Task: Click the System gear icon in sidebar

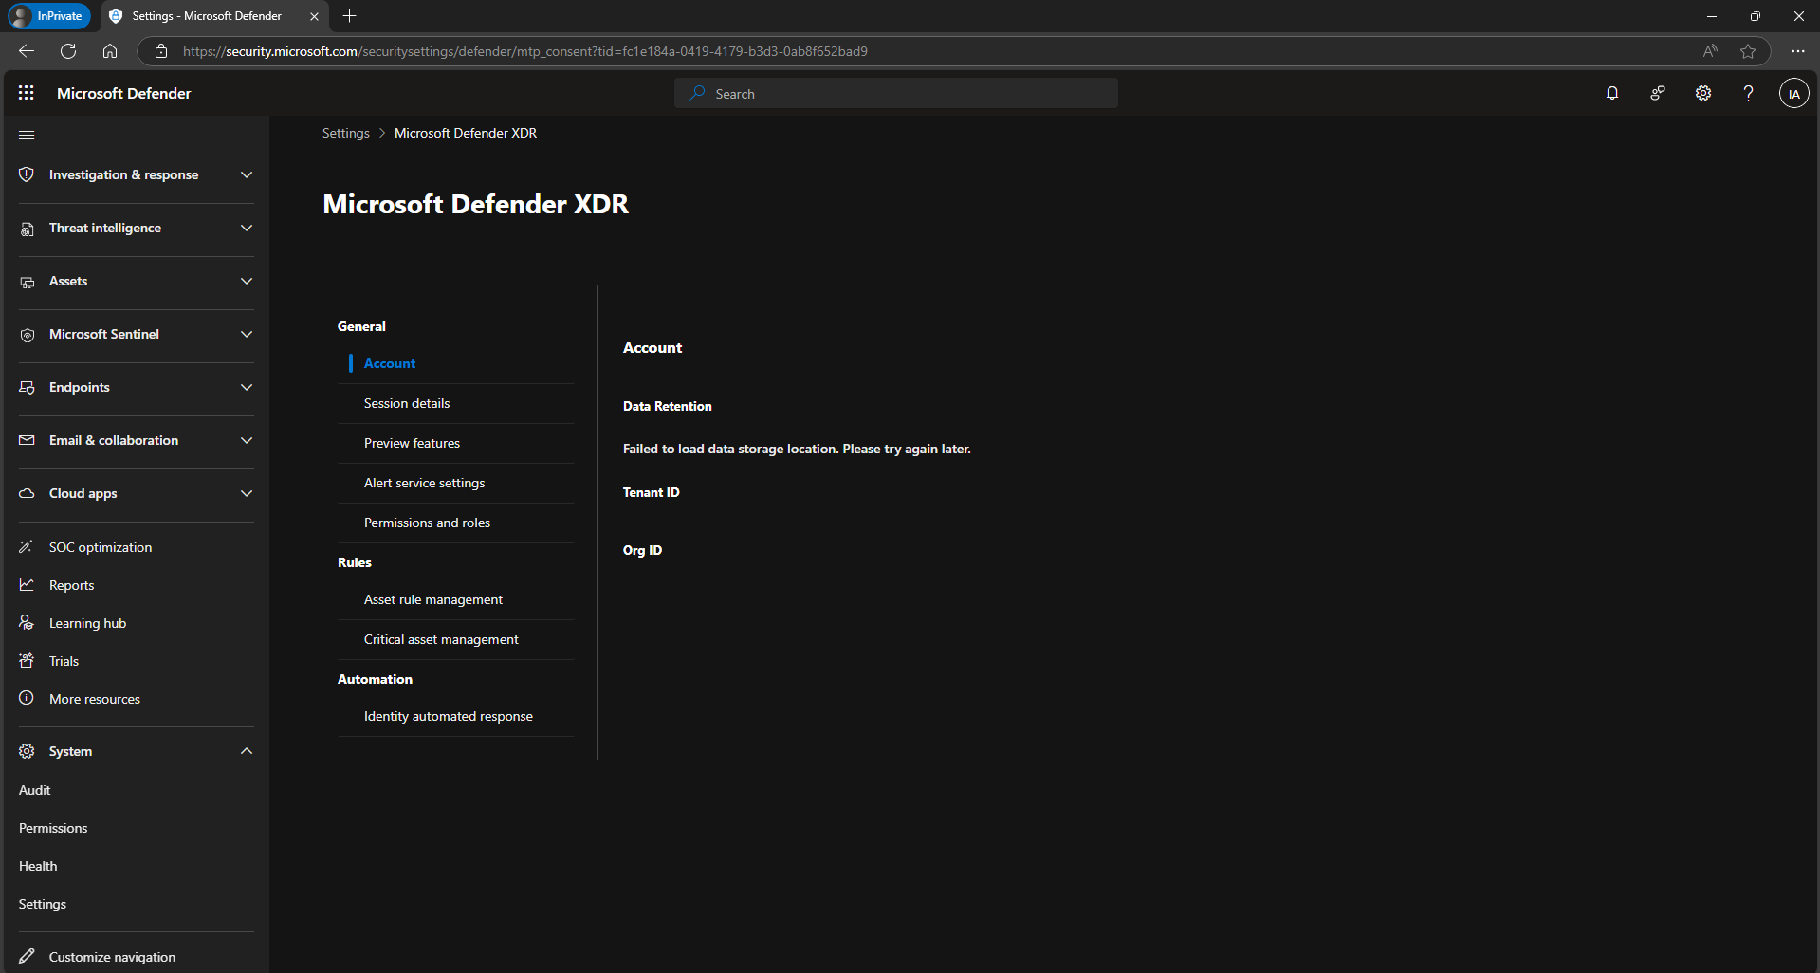Action: 27,751
